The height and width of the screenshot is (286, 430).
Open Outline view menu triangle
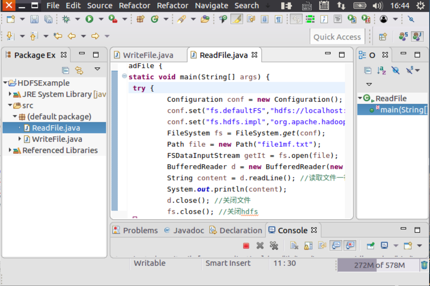[x=369, y=84]
